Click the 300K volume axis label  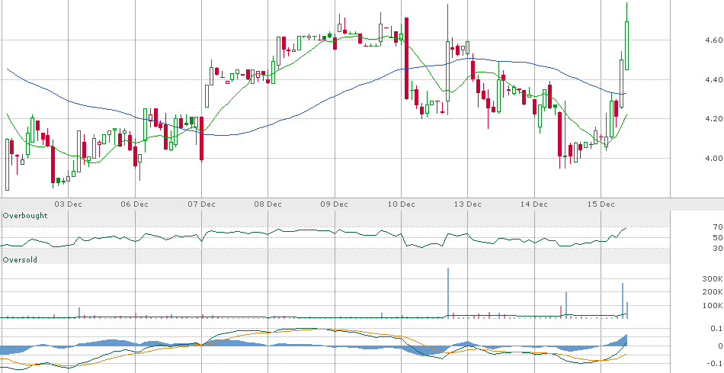tap(713, 278)
